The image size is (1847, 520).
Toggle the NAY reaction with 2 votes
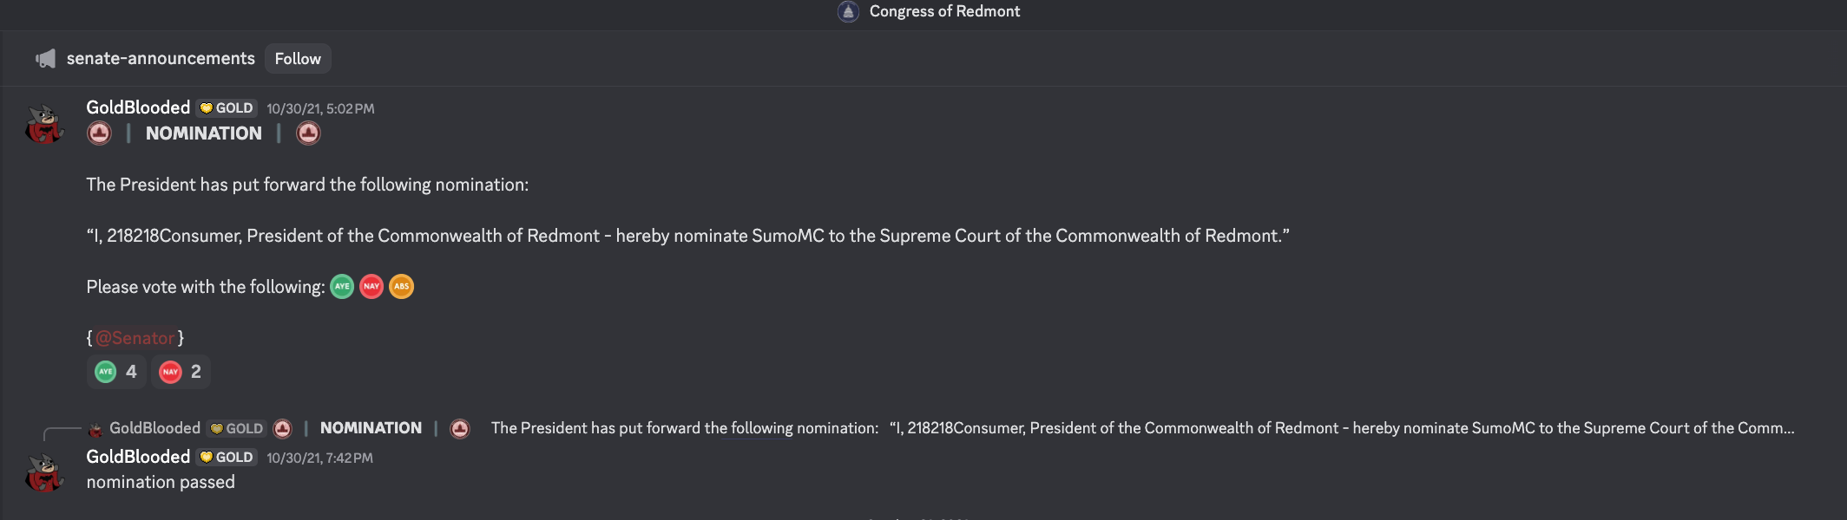[181, 372]
